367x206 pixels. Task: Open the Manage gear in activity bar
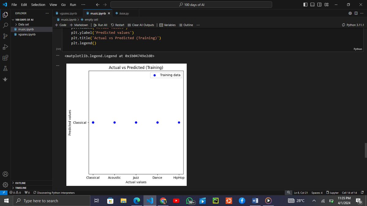point(5,185)
